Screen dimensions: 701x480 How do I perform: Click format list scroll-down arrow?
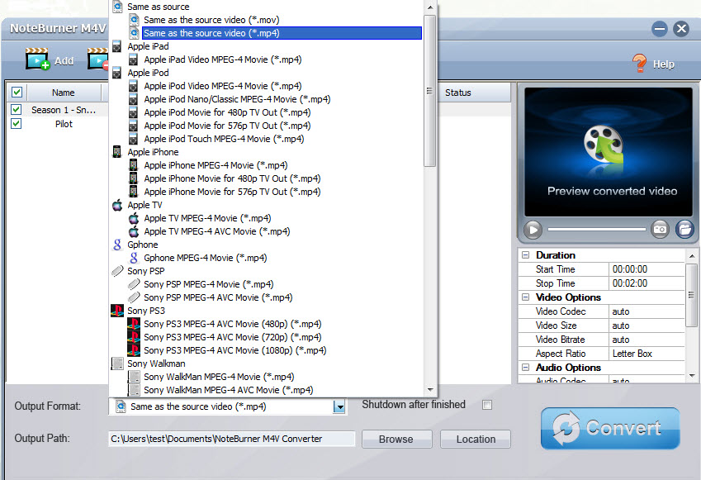click(430, 390)
